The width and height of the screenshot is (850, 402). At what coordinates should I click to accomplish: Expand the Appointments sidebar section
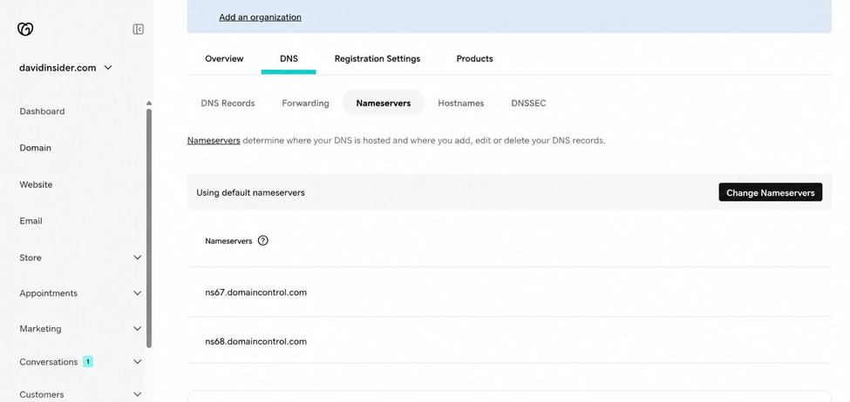[x=138, y=293]
